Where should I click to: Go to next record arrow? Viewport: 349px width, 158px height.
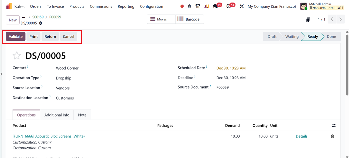point(340,19)
